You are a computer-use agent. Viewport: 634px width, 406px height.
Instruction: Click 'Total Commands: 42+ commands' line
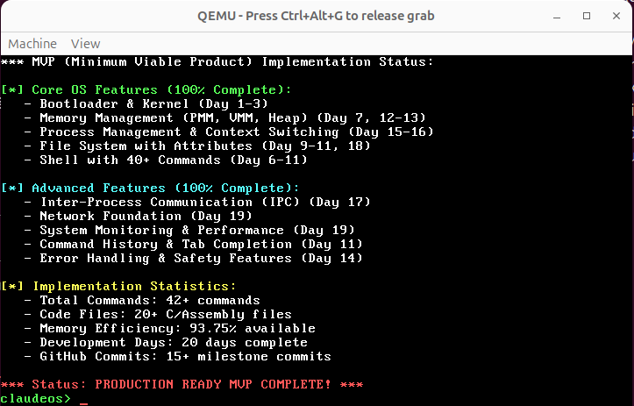[x=142, y=300]
